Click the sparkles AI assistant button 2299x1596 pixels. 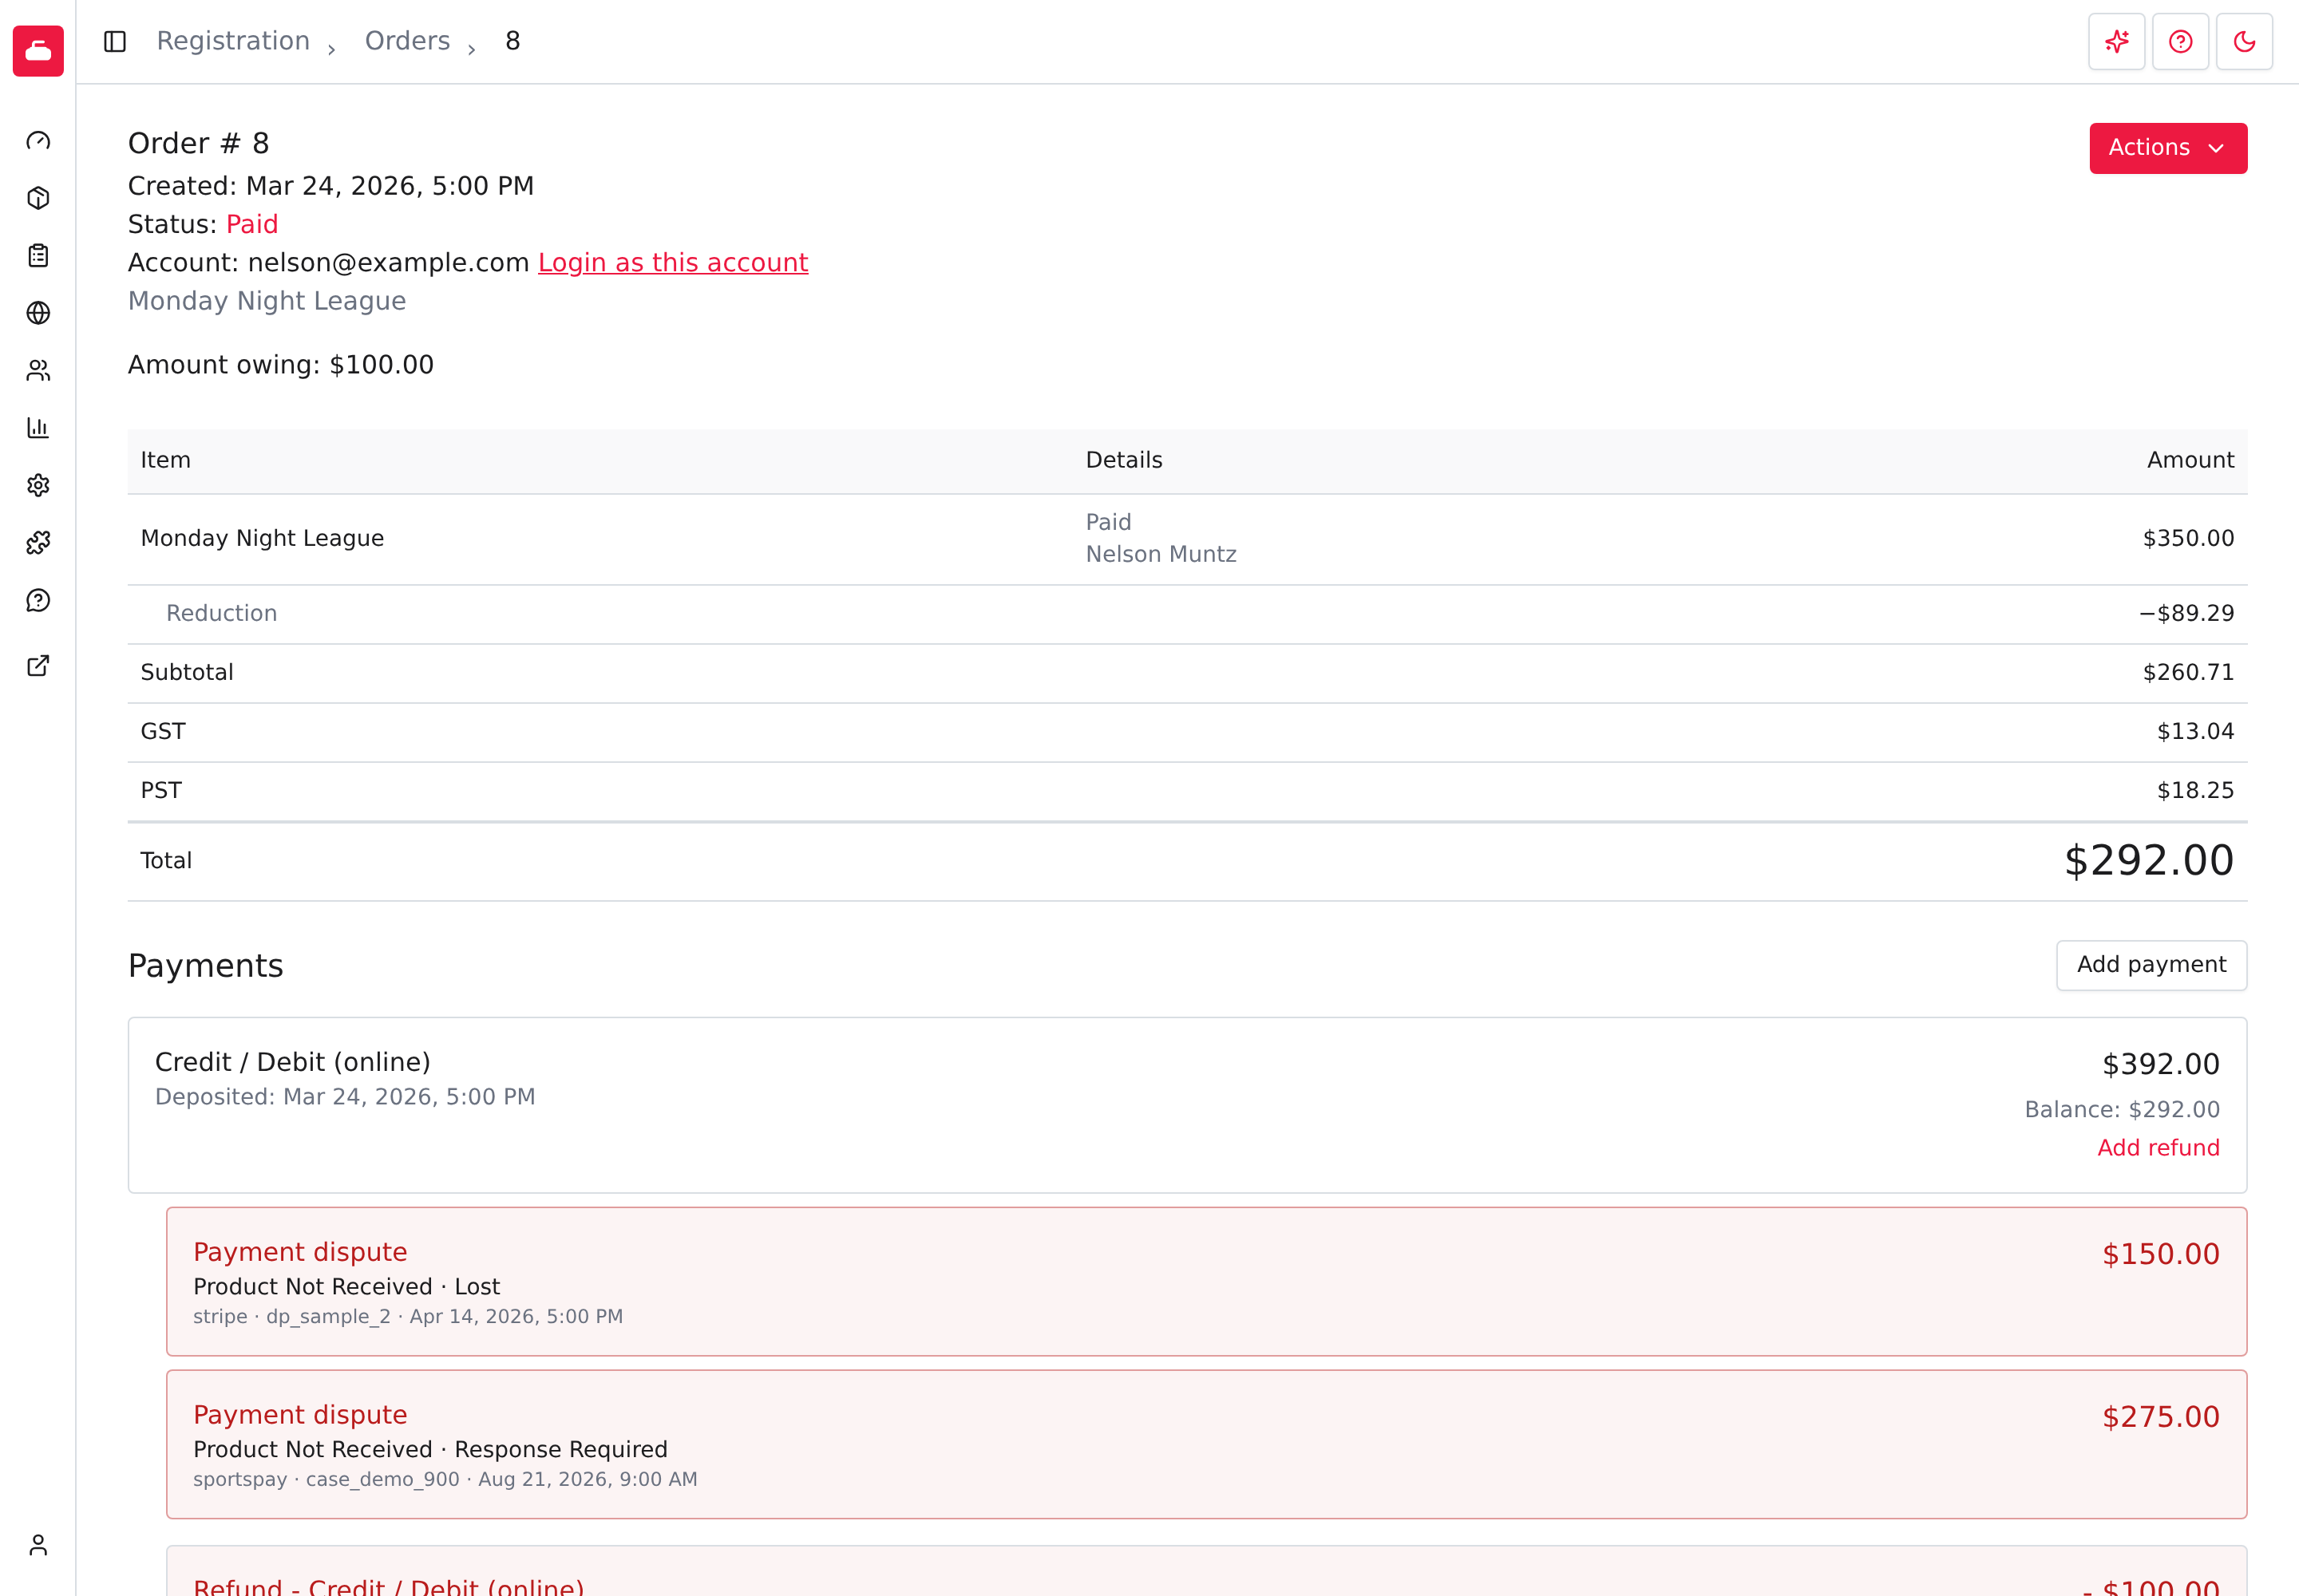(x=2117, y=41)
